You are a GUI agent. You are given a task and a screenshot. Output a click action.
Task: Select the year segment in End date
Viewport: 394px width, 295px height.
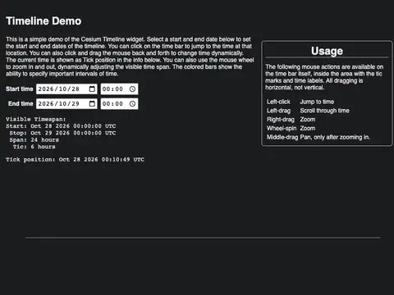tap(46, 104)
